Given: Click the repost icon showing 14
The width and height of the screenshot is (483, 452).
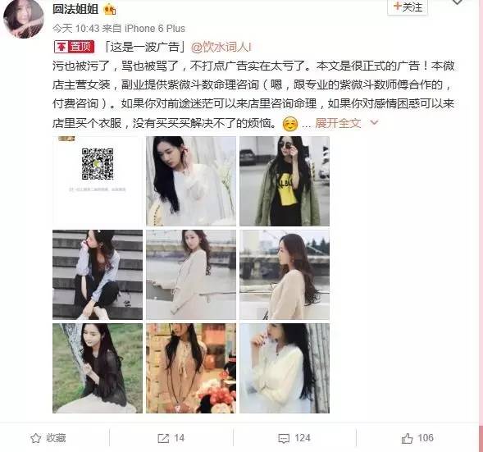Looking at the screenshot, I should 163,438.
